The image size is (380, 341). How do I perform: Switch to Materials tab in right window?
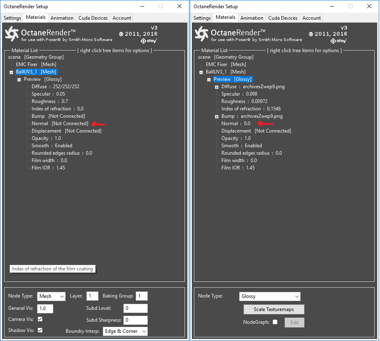point(226,17)
